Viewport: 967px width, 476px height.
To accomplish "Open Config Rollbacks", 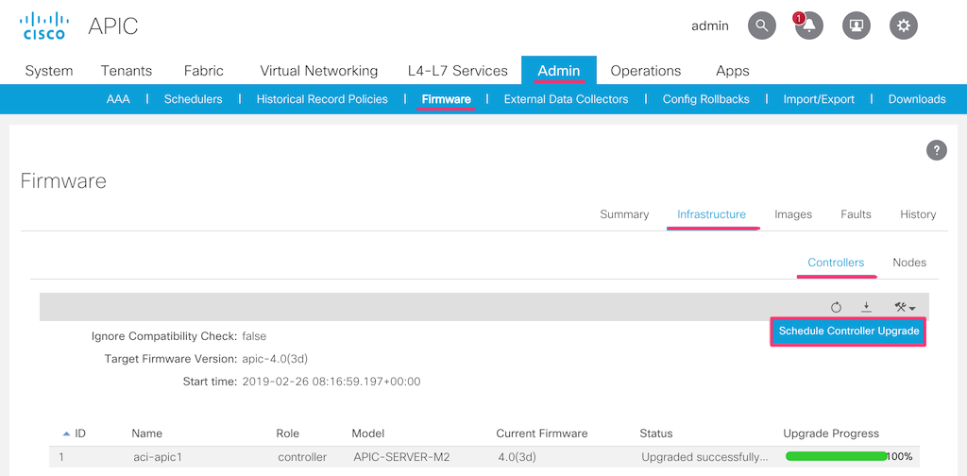I will [706, 99].
